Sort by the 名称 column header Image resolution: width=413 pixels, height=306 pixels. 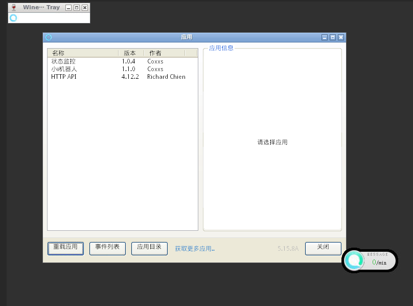(83, 53)
